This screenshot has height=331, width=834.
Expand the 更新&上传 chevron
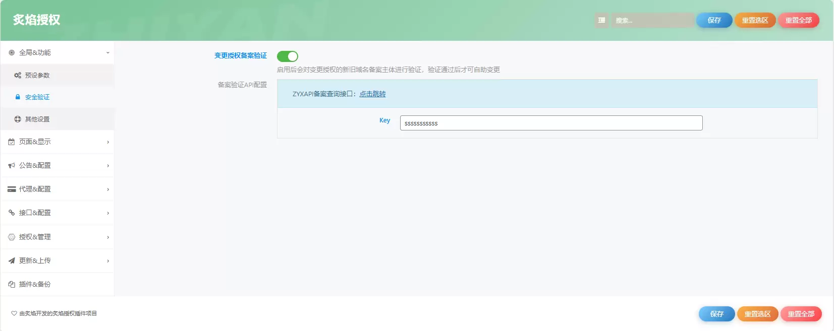point(108,261)
